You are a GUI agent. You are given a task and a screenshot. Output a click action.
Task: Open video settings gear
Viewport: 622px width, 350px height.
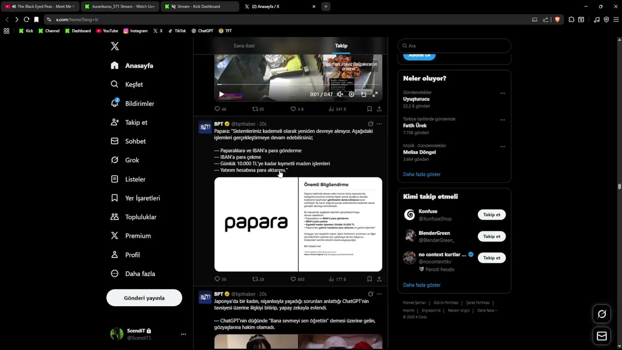(x=351, y=94)
